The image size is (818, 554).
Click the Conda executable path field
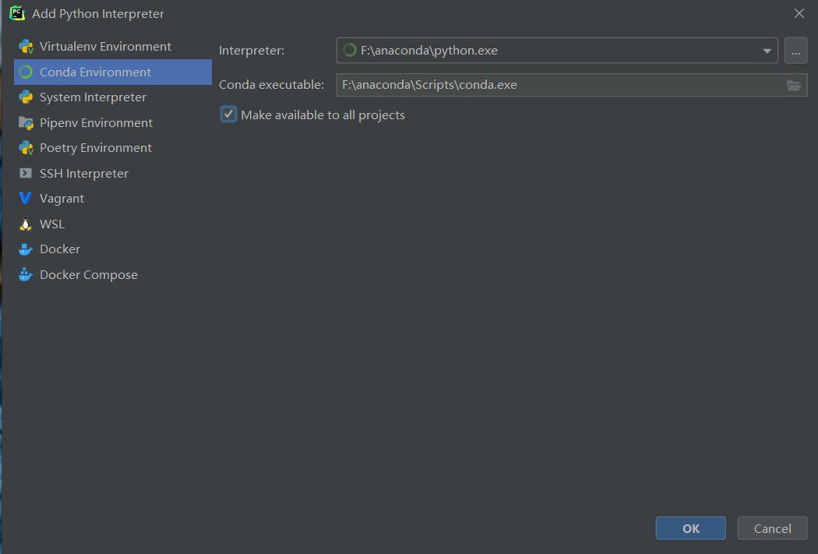point(572,85)
